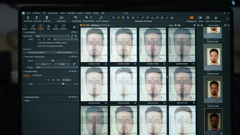Collapse the Zuschneiden panel
The height and width of the screenshot is (135, 240).
coord(23,32)
